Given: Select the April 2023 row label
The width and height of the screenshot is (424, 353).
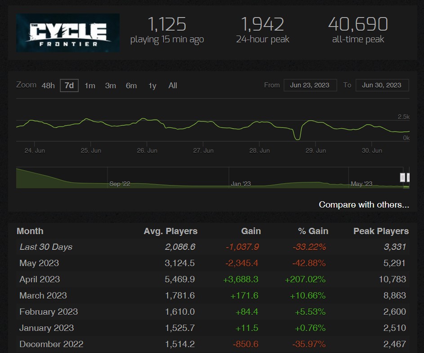Looking at the screenshot, I should click(40, 279).
